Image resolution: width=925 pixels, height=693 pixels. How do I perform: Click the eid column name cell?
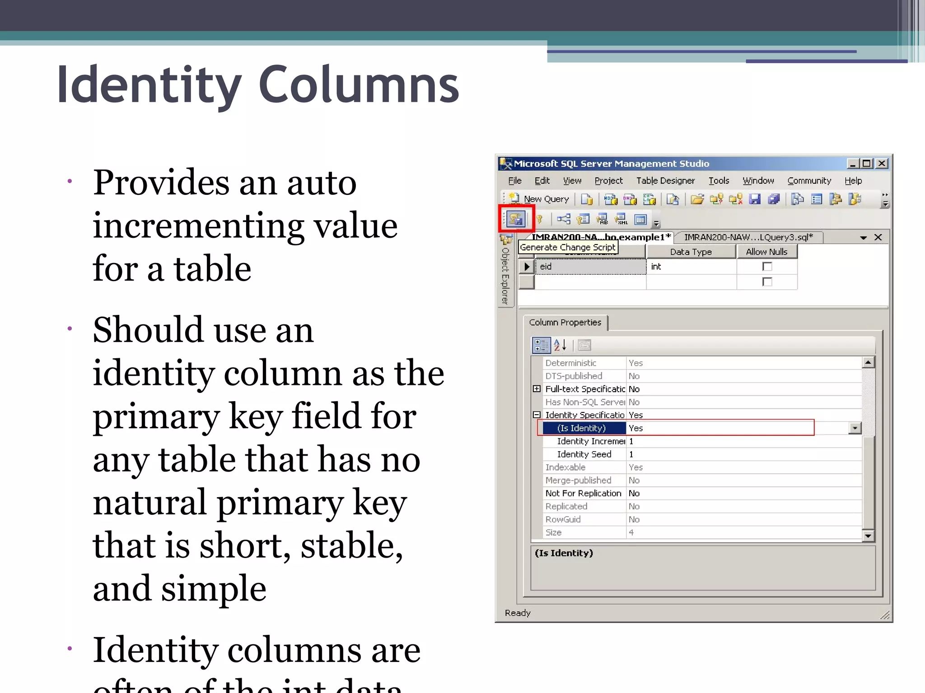pyautogui.click(x=590, y=267)
